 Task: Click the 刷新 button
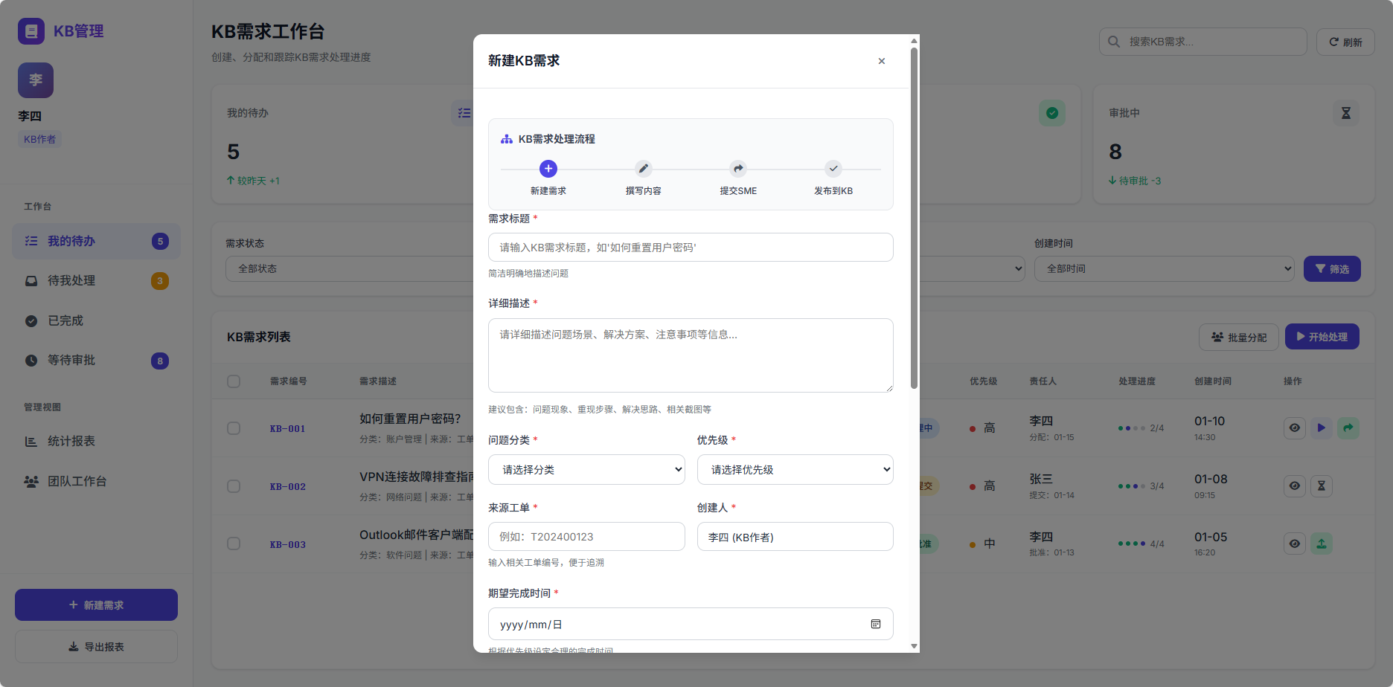click(x=1345, y=42)
